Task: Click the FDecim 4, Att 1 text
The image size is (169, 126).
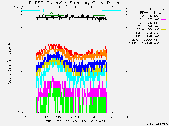Action: (x=155, y=13)
